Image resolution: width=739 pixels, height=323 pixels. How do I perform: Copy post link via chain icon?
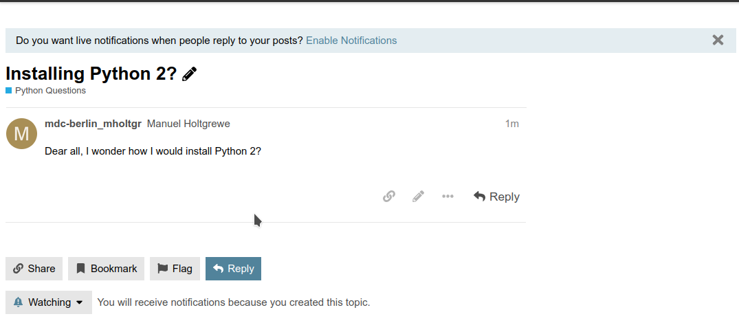pos(389,197)
